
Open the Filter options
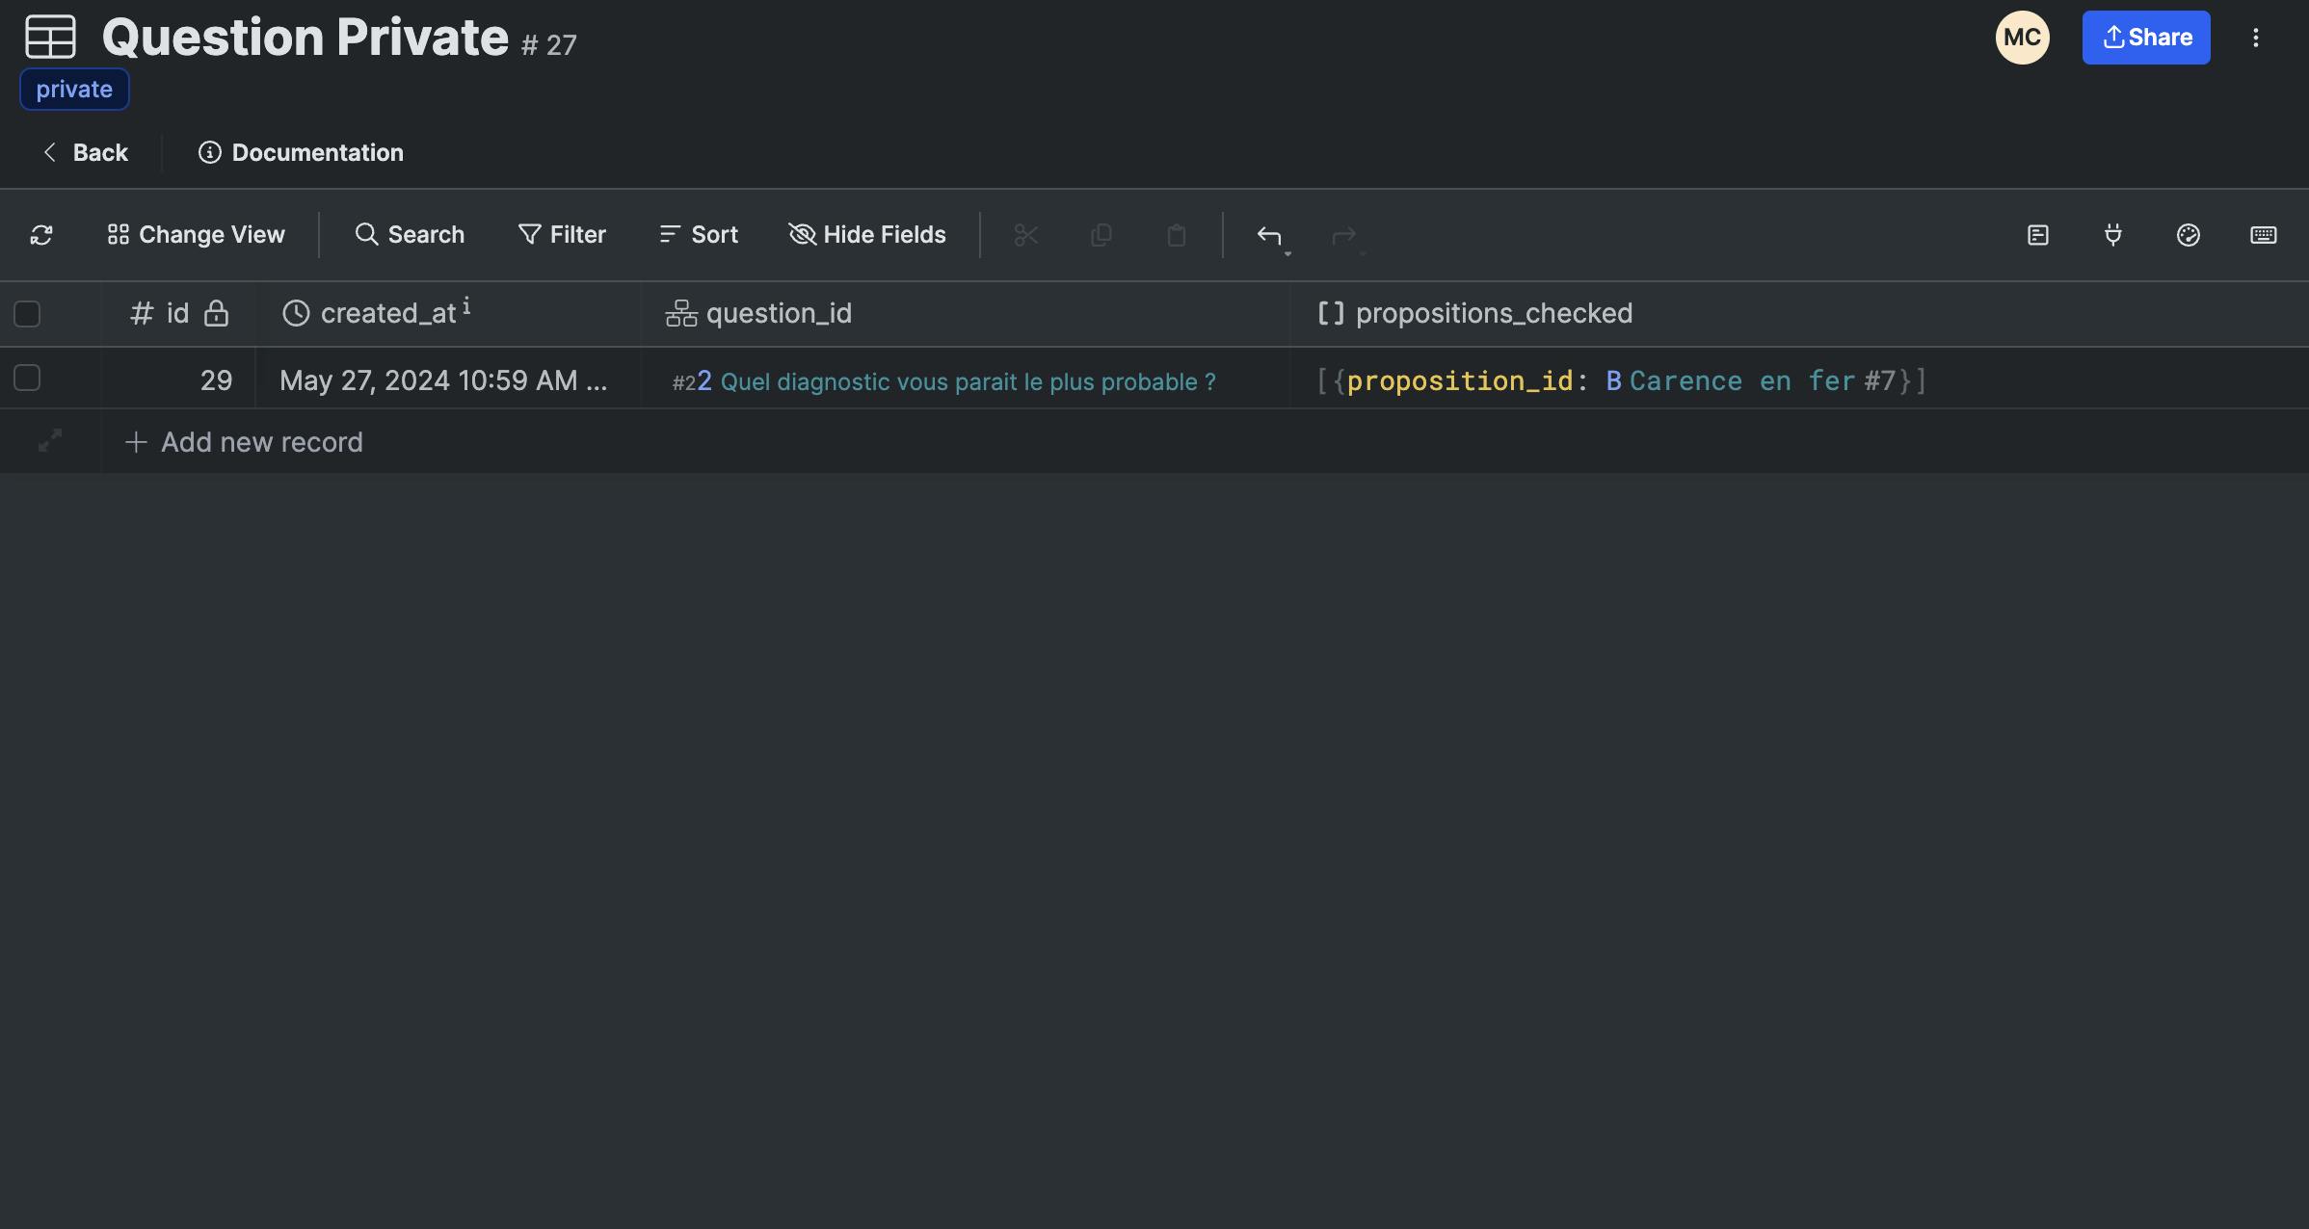(x=562, y=235)
